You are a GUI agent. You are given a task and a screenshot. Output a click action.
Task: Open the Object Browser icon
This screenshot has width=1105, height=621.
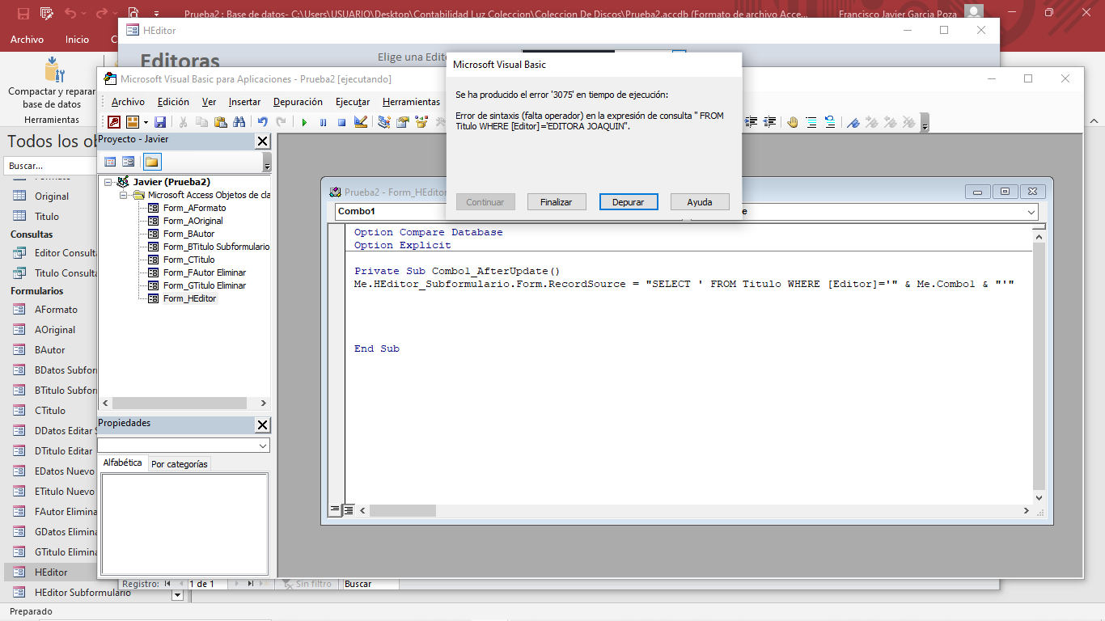click(421, 122)
